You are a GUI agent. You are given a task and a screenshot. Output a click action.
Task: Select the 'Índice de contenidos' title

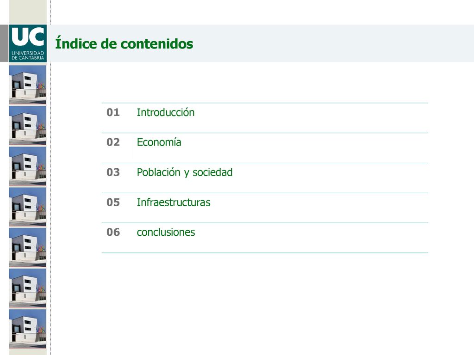[x=124, y=43]
